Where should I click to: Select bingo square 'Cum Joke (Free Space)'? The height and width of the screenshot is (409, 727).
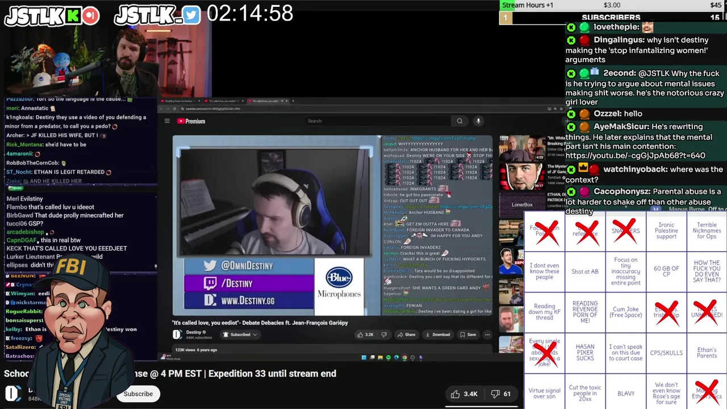[x=625, y=312]
